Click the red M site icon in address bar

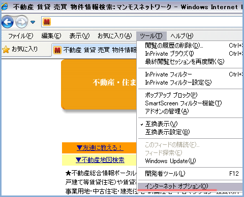pos(47,22)
